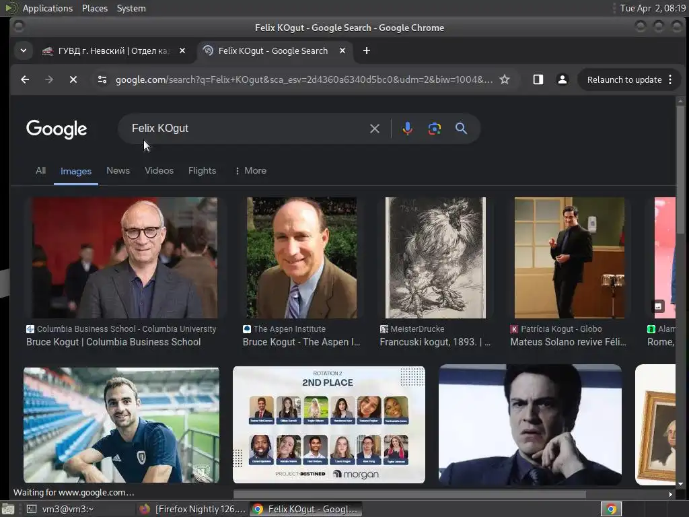Select the Images results tab
Viewport: 689px width, 517px height.
point(75,171)
